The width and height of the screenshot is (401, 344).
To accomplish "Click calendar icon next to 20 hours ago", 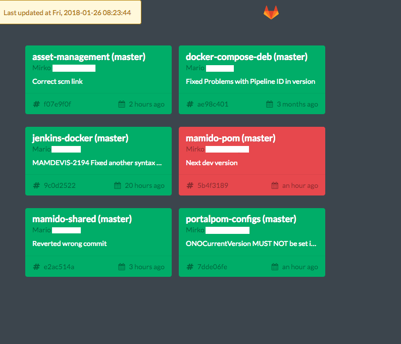I will point(117,185).
